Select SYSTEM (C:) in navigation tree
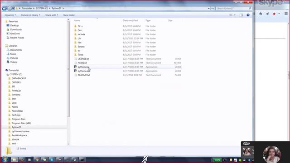The image size is (290, 163). coord(16,74)
